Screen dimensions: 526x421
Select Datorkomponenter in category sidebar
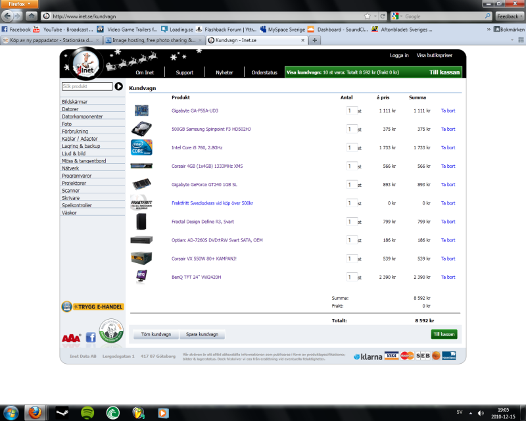82,116
